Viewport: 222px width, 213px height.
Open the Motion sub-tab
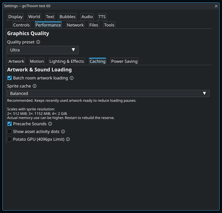(x=37, y=61)
